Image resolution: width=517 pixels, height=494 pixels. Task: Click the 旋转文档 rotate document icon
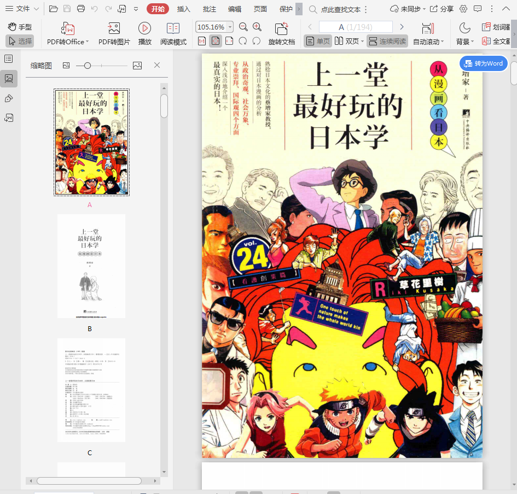tap(281, 29)
